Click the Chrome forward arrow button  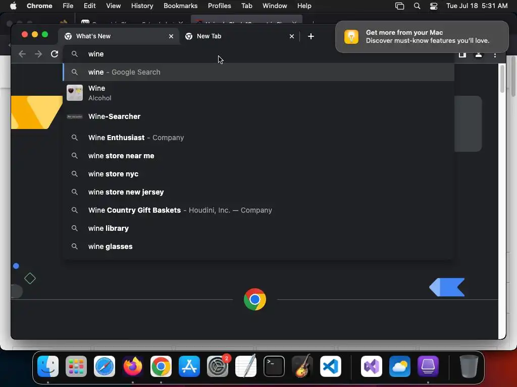tap(38, 54)
